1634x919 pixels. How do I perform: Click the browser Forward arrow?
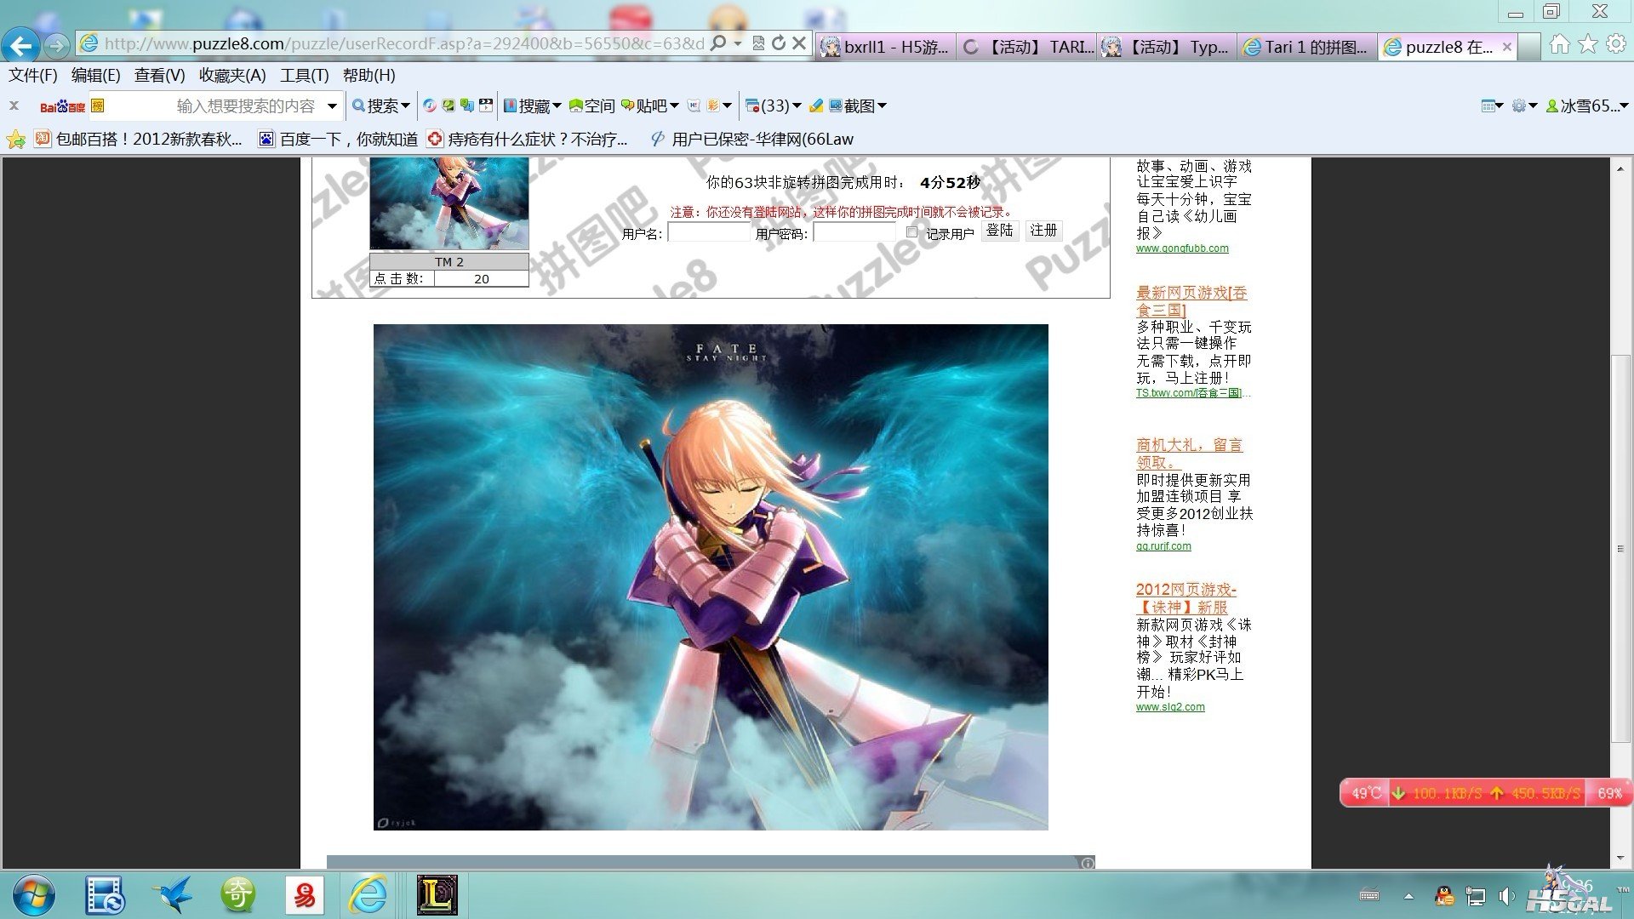[x=56, y=44]
